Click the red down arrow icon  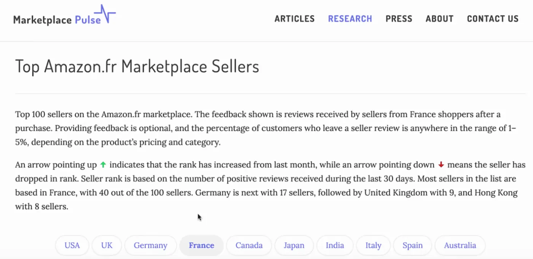pos(441,165)
